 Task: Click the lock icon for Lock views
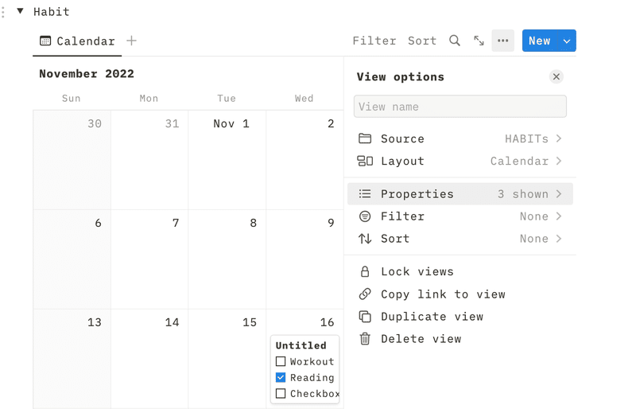(x=365, y=271)
